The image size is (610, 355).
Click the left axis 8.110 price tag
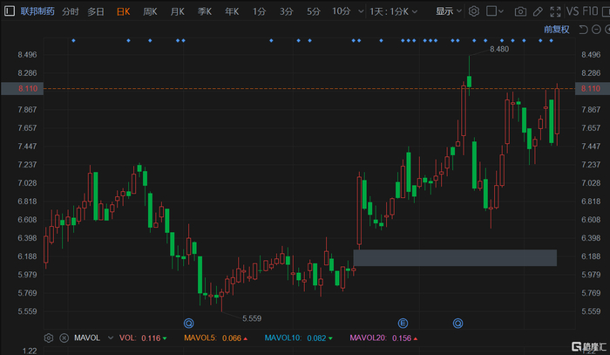click(22, 89)
